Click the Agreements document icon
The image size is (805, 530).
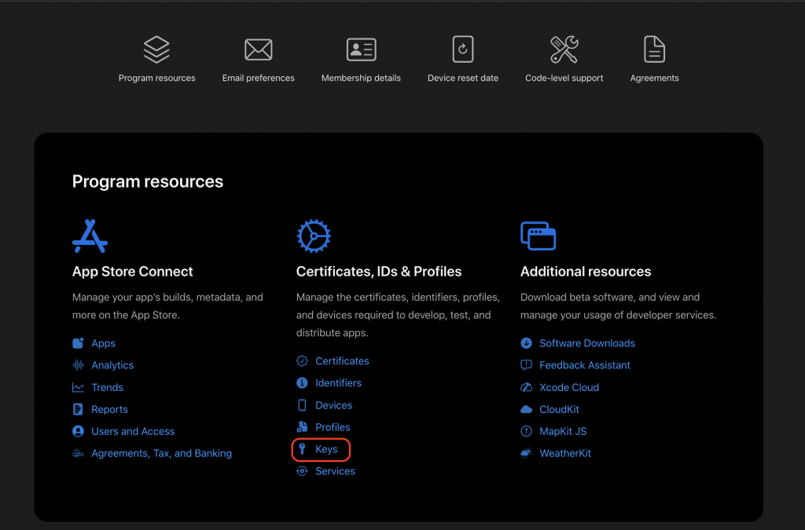click(x=654, y=49)
